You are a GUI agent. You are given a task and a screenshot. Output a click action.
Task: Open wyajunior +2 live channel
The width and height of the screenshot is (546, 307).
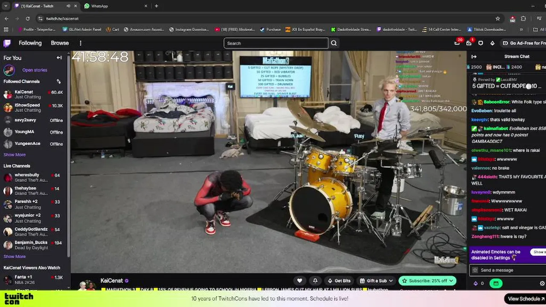pos(33,218)
